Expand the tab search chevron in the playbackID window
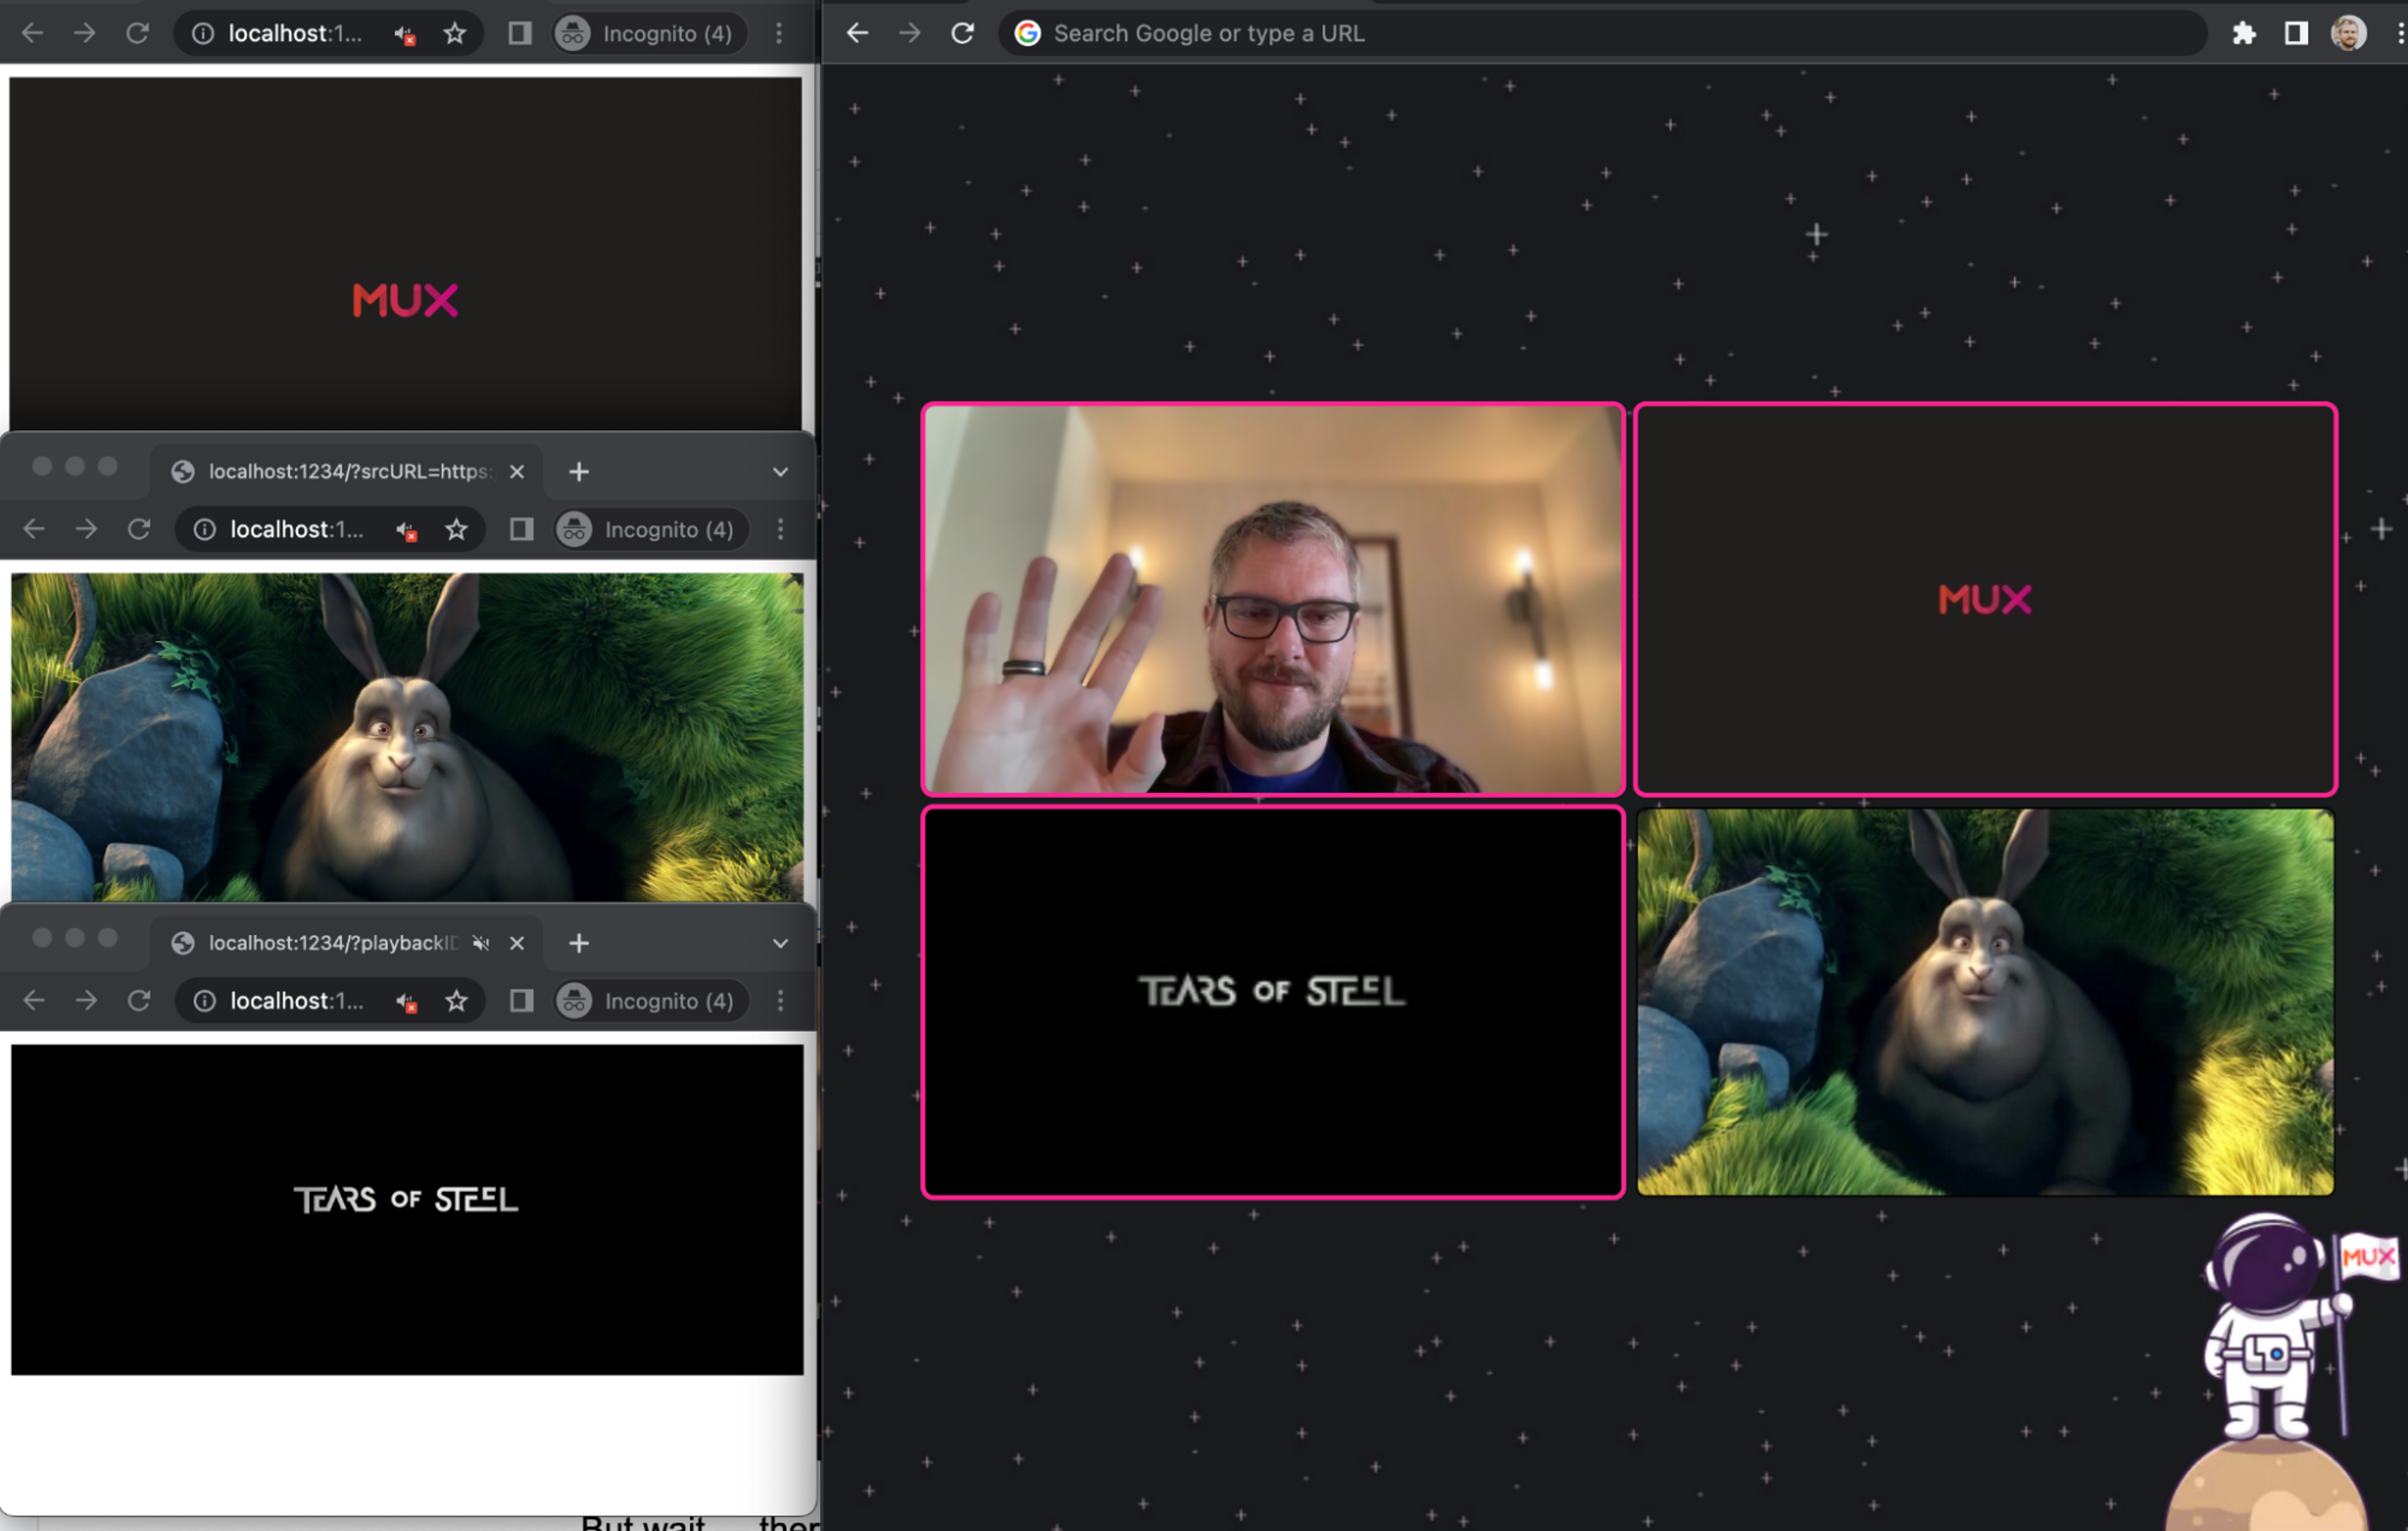This screenshot has height=1531, width=2408. tap(780, 944)
